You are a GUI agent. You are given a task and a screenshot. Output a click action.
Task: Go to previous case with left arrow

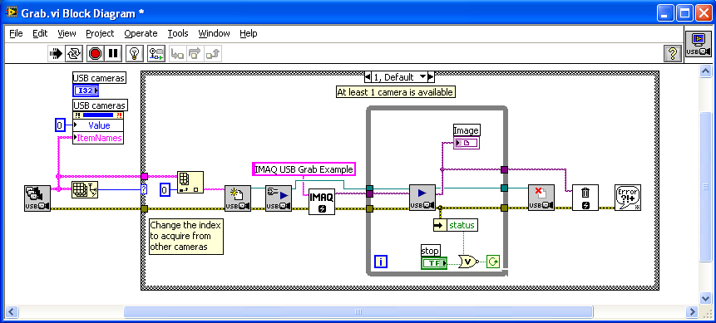coord(368,76)
